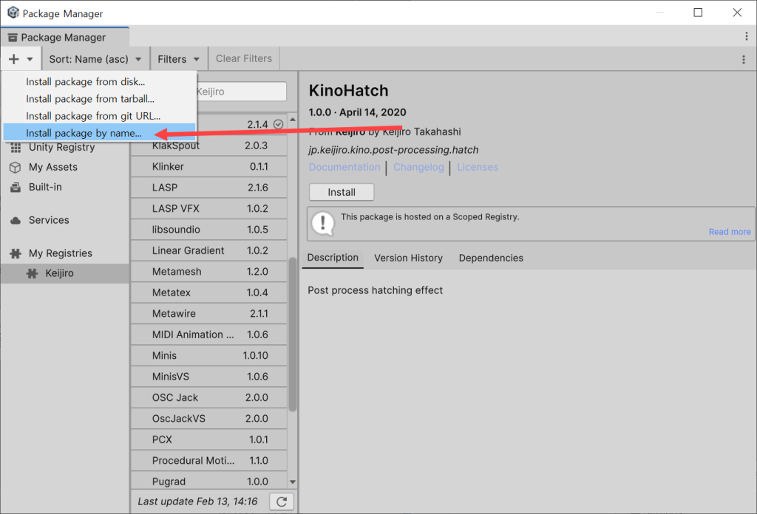
Task: Switch to the Version History tab
Action: (408, 258)
